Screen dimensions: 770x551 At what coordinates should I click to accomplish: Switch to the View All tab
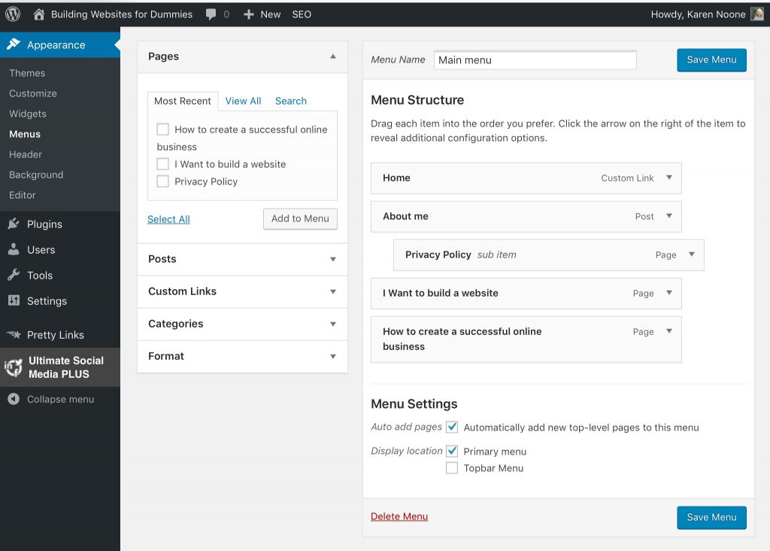(243, 101)
